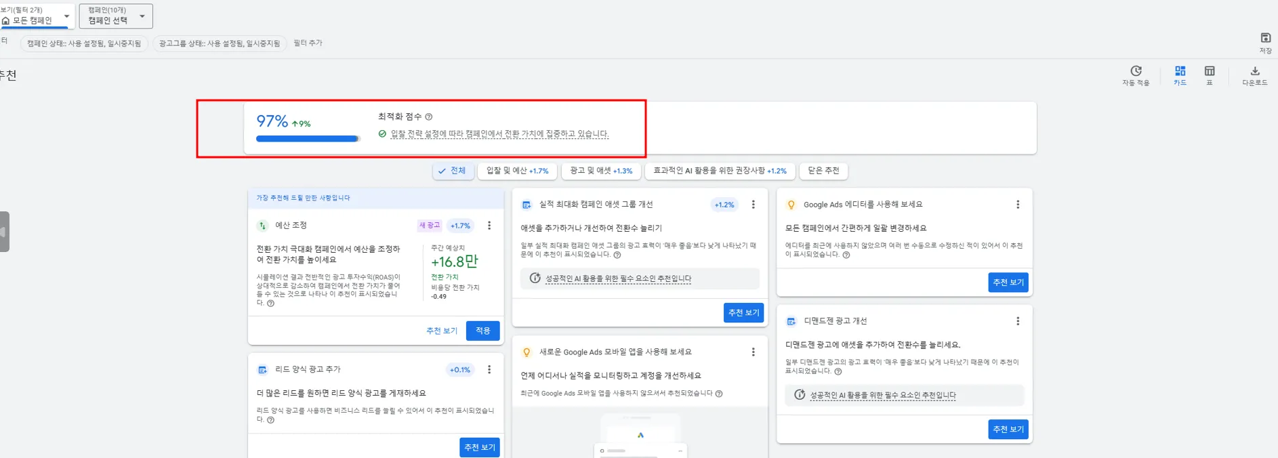This screenshot has height=458, width=1278.
Task: Expand the collapsed left side panel handle
Action: [x=4, y=232]
